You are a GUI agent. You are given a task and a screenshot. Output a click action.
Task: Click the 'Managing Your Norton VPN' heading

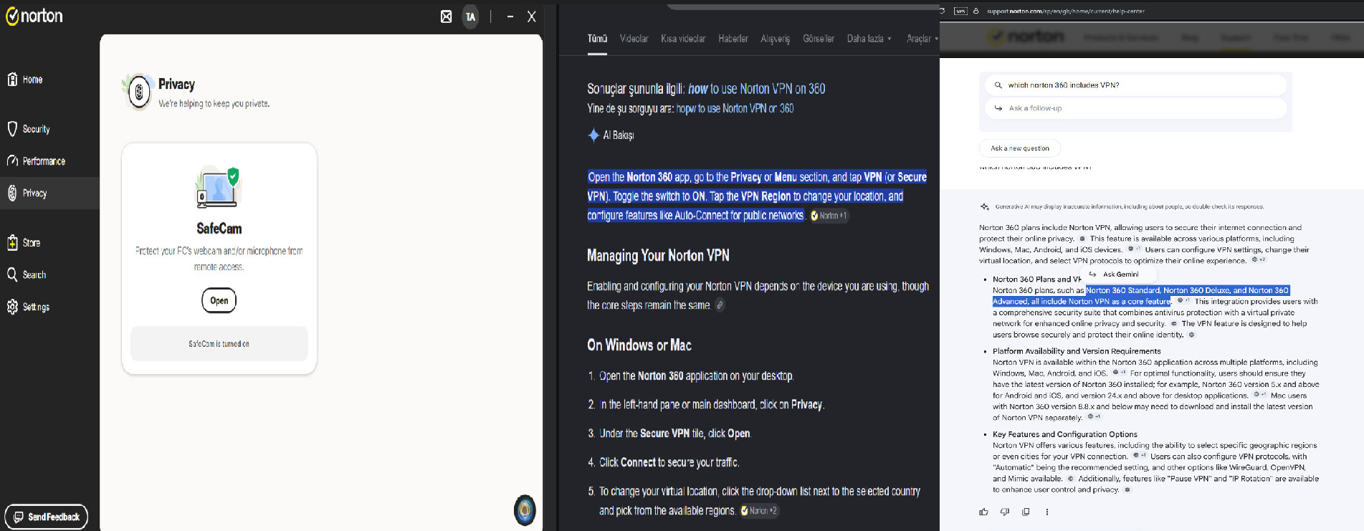click(658, 256)
